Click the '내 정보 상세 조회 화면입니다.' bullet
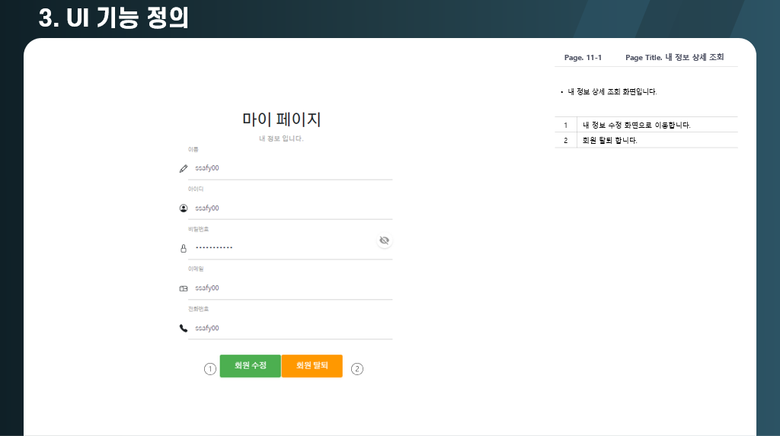Viewport: 780px width, 436px height. coord(612,92)
